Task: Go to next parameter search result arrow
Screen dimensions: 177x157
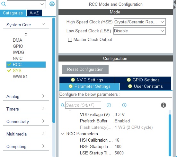Action: (x=124, y=105)
